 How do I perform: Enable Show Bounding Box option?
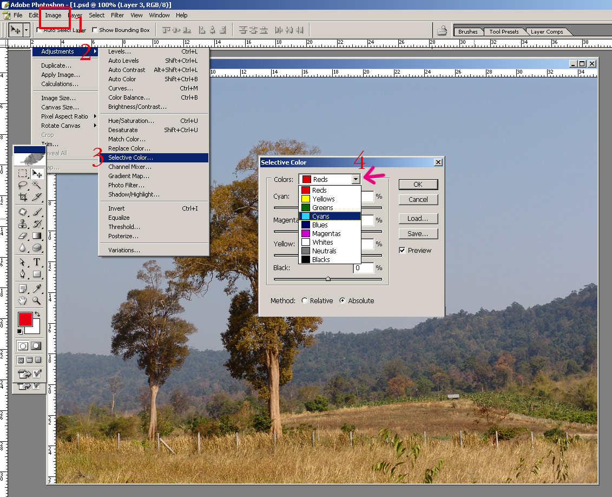click(95, 30)
